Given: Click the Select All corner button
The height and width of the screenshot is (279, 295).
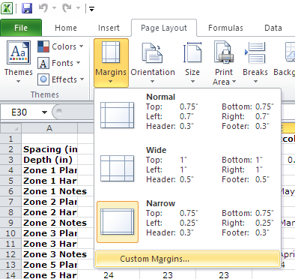Looking at the screenshot, I should coord(10,128).
